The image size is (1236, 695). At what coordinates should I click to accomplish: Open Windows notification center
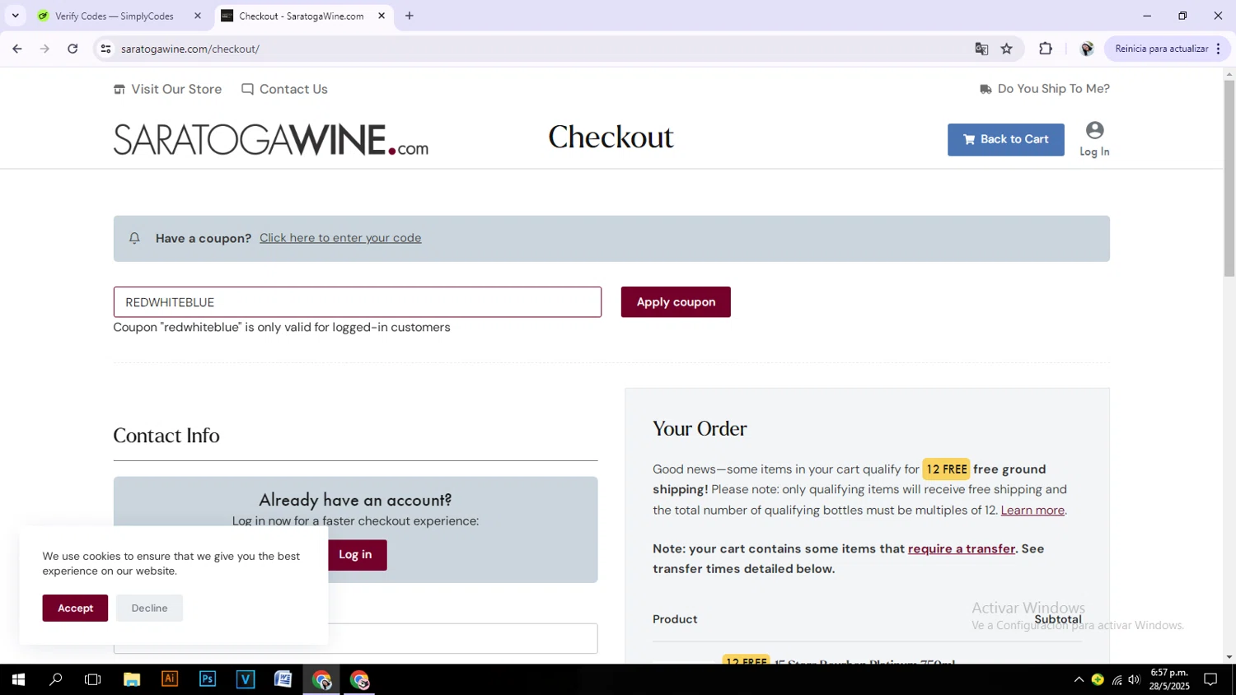tap(1210, 679)
